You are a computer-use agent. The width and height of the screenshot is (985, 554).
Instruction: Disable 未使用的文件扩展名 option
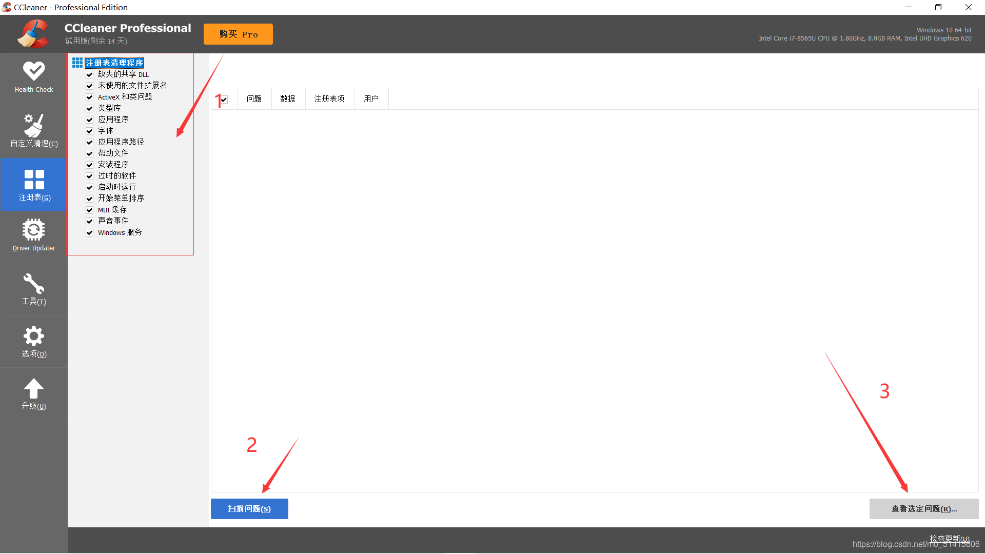click(89, 85)
